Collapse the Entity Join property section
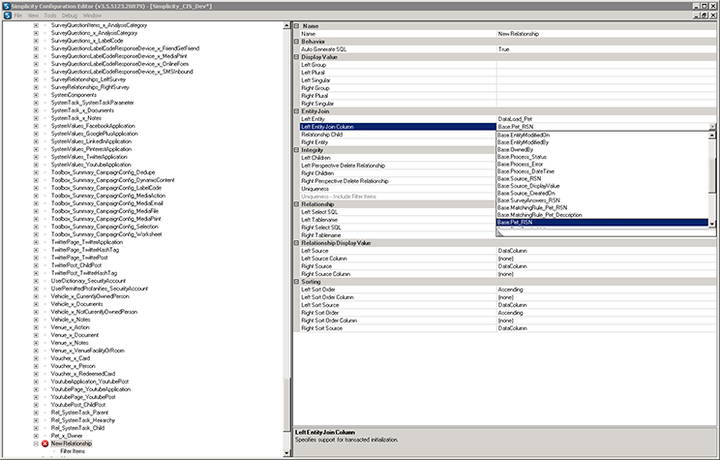Viewport: 720px width, 460px height. tap(297, 111)
